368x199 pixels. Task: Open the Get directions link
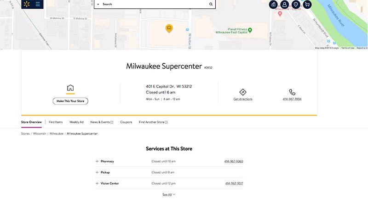pos(243,99)
